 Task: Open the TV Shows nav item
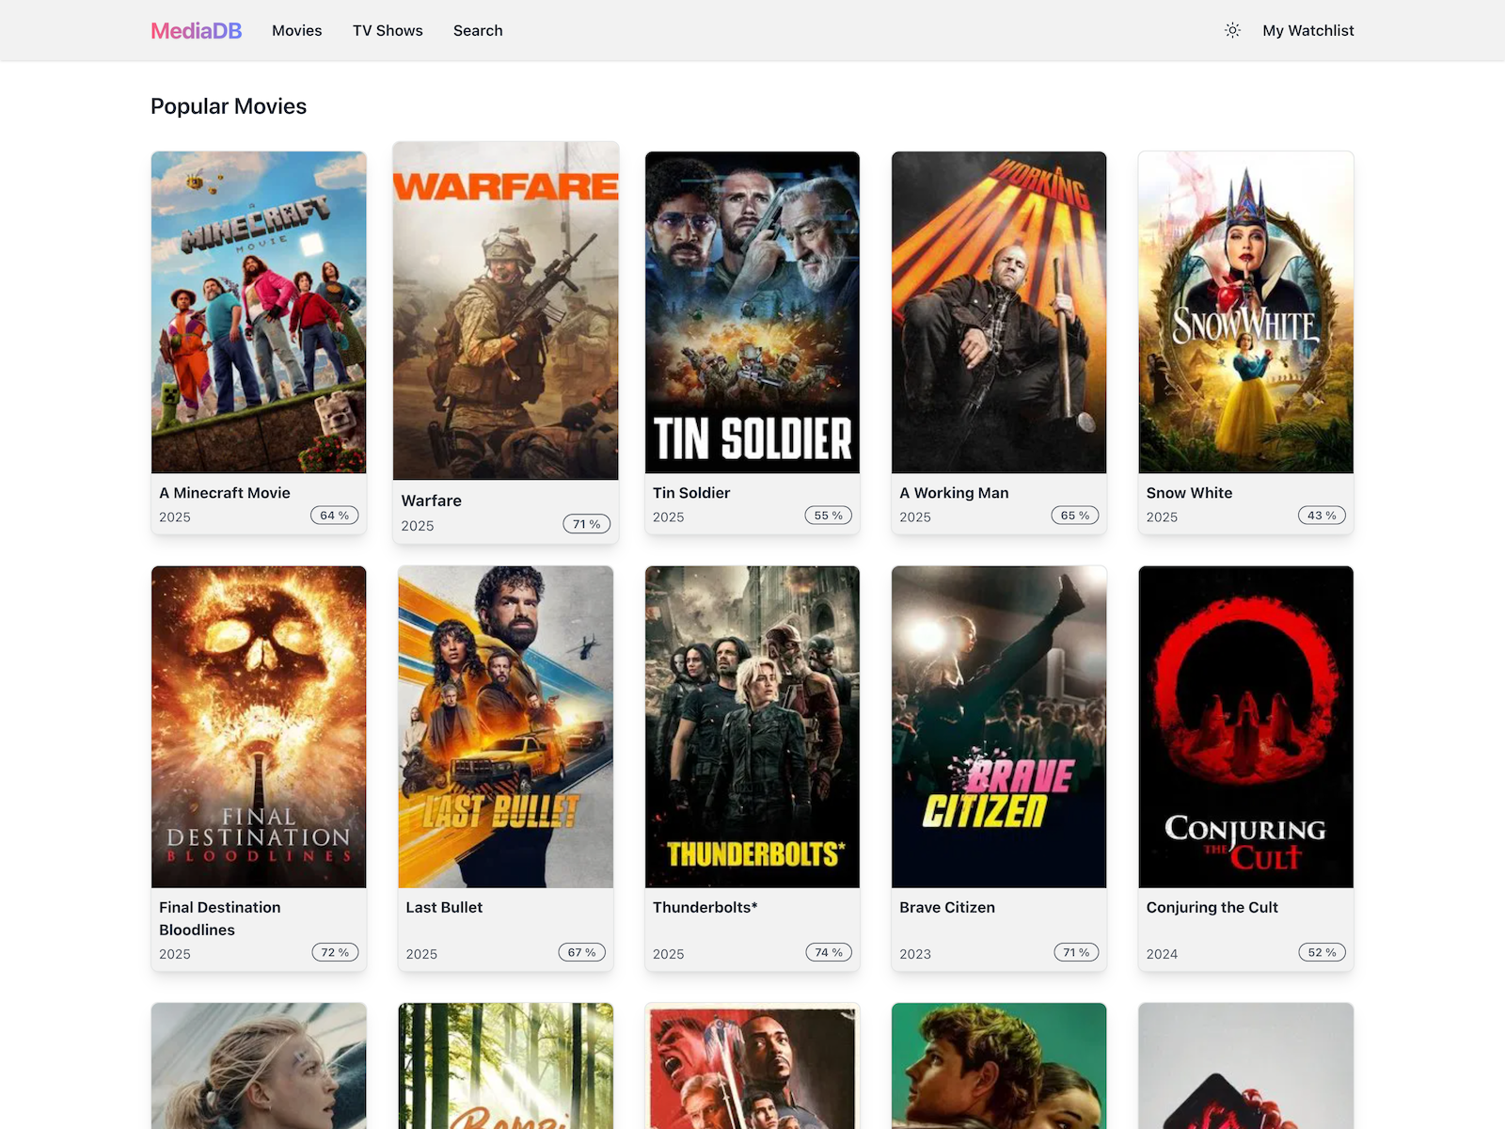coord(388,30)
